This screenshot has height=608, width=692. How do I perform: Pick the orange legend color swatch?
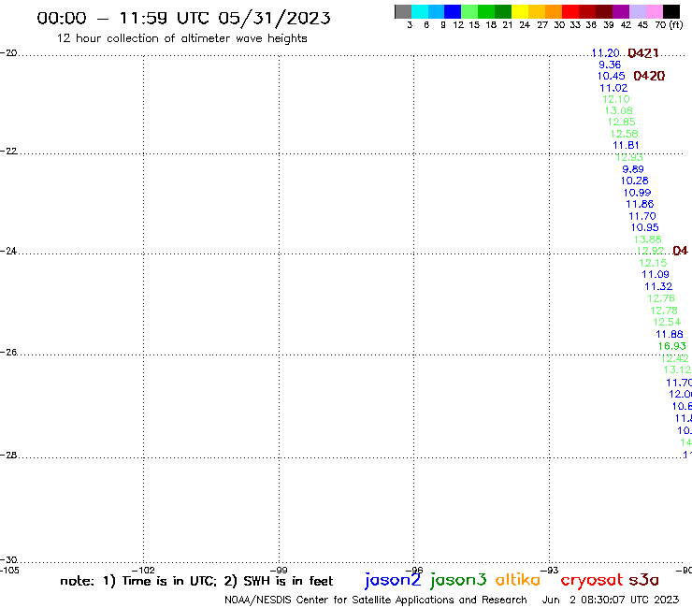pos(554,11)
